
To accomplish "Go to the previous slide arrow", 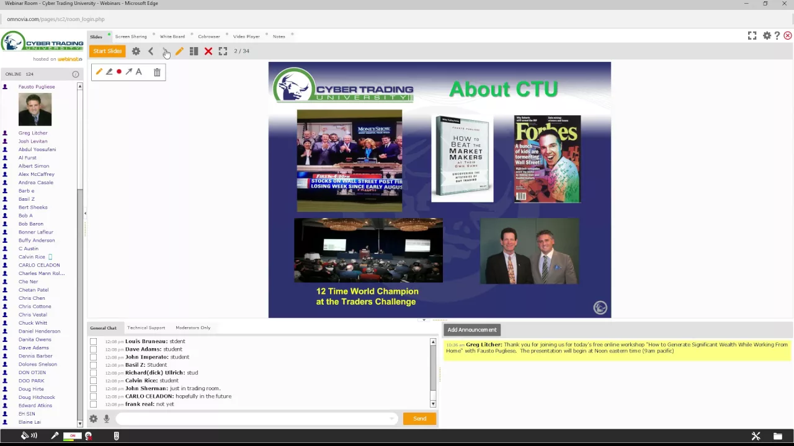I will 151,51.
